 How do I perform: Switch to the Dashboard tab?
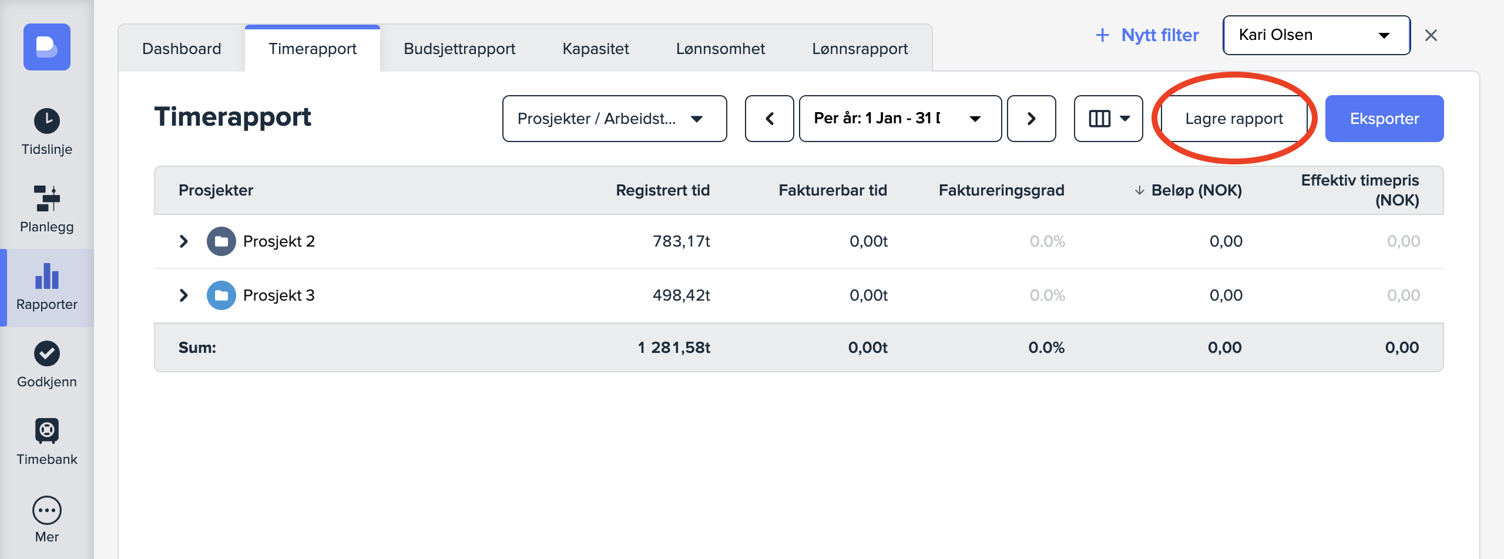pyautogui.click(x=181, y=48)
